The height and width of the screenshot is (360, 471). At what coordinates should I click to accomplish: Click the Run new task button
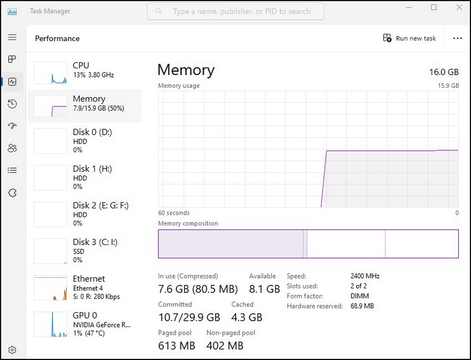[409, 38]
